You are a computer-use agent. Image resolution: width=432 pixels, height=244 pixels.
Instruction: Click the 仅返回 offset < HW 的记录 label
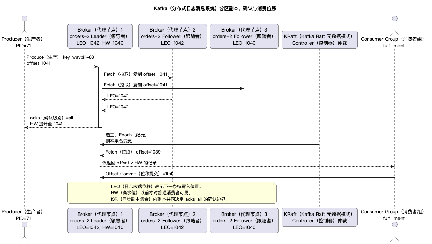(x=130, y=163)
